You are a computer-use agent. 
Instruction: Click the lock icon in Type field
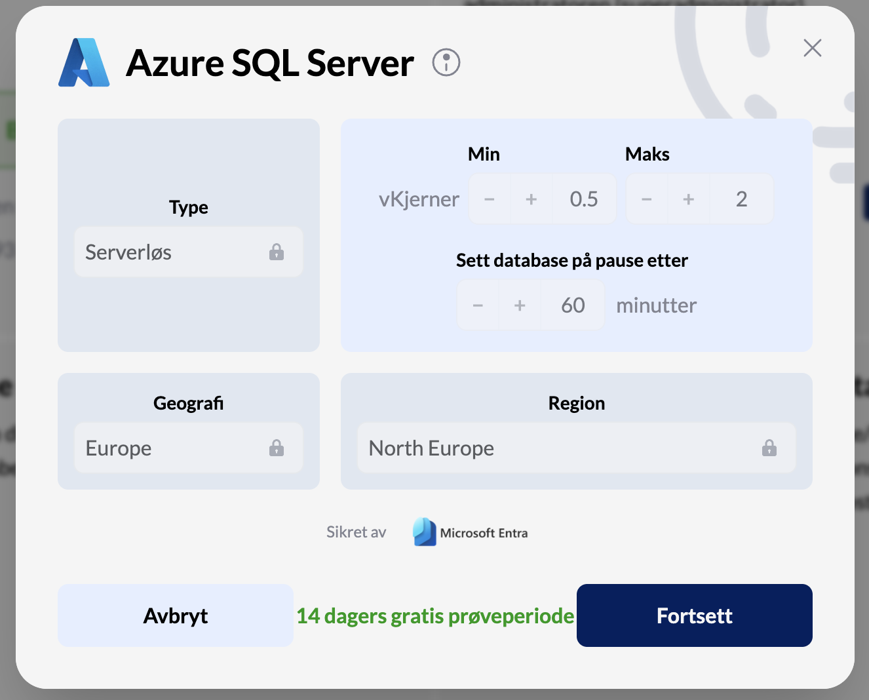click(x=277, y=252)
